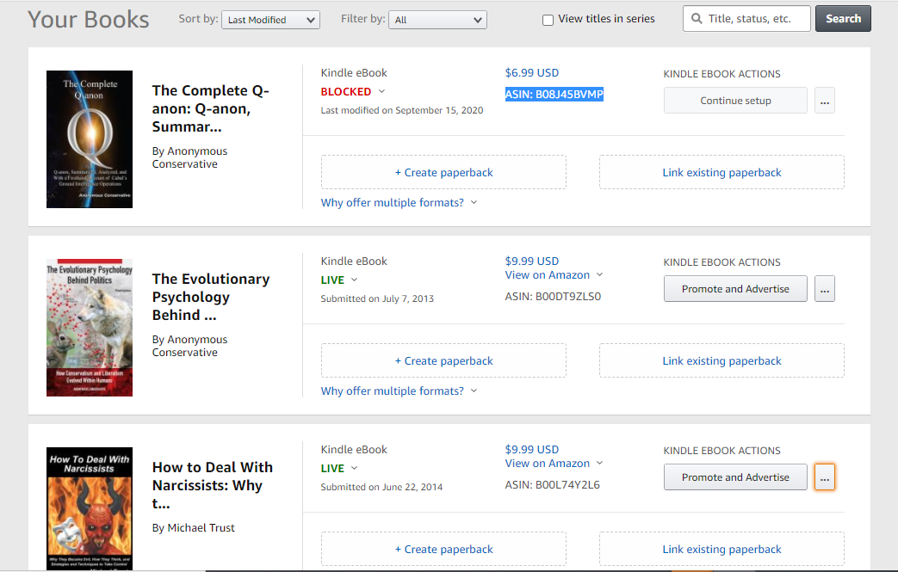The image size is (898, 572).
Task: Click Last modified on September 15, 2020
Action: click(x=402, y=110)
